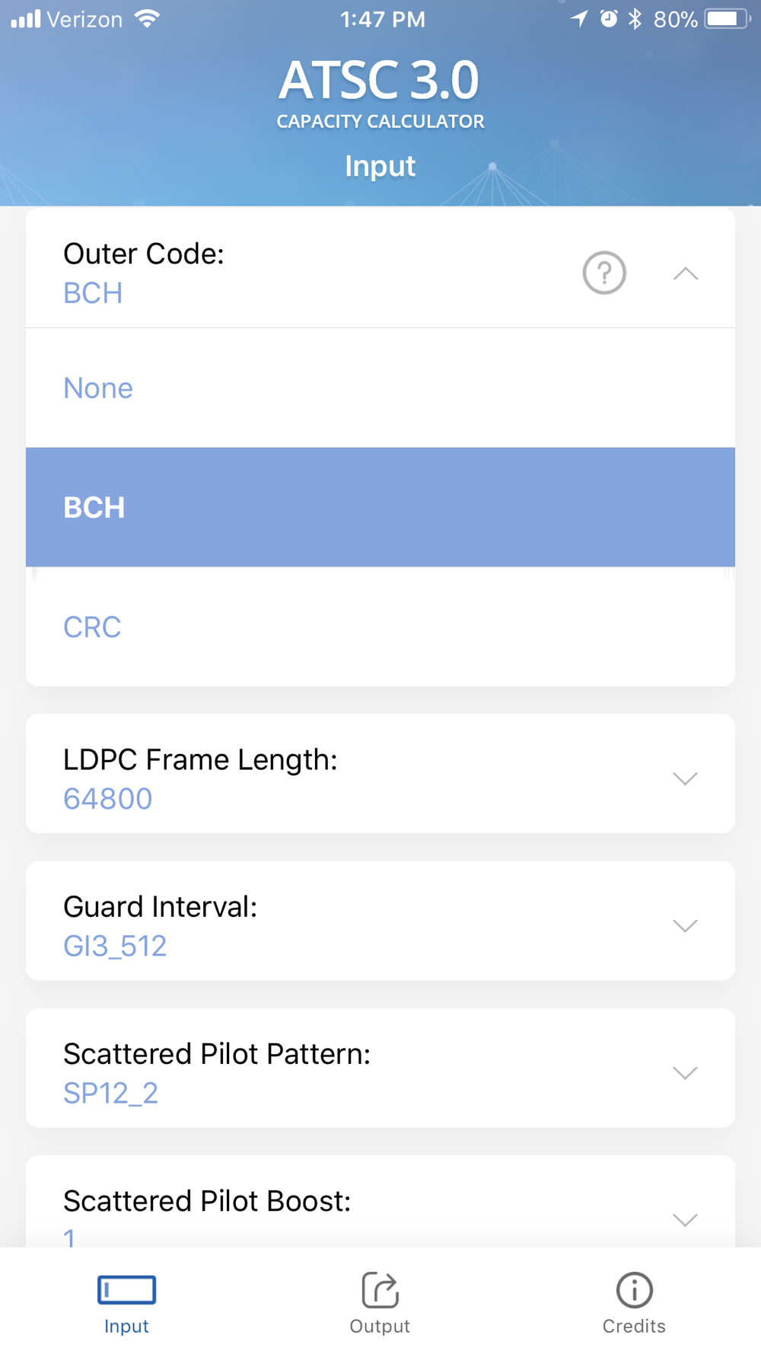Tap the ATSC 3.0 title header
The width and height of the screenshot is (761, 1354).
pos(379,80)
